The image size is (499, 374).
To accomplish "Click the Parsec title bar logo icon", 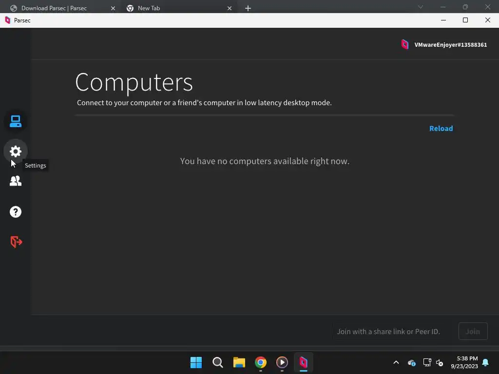I will pyautogui.click(x=8, y=20).
